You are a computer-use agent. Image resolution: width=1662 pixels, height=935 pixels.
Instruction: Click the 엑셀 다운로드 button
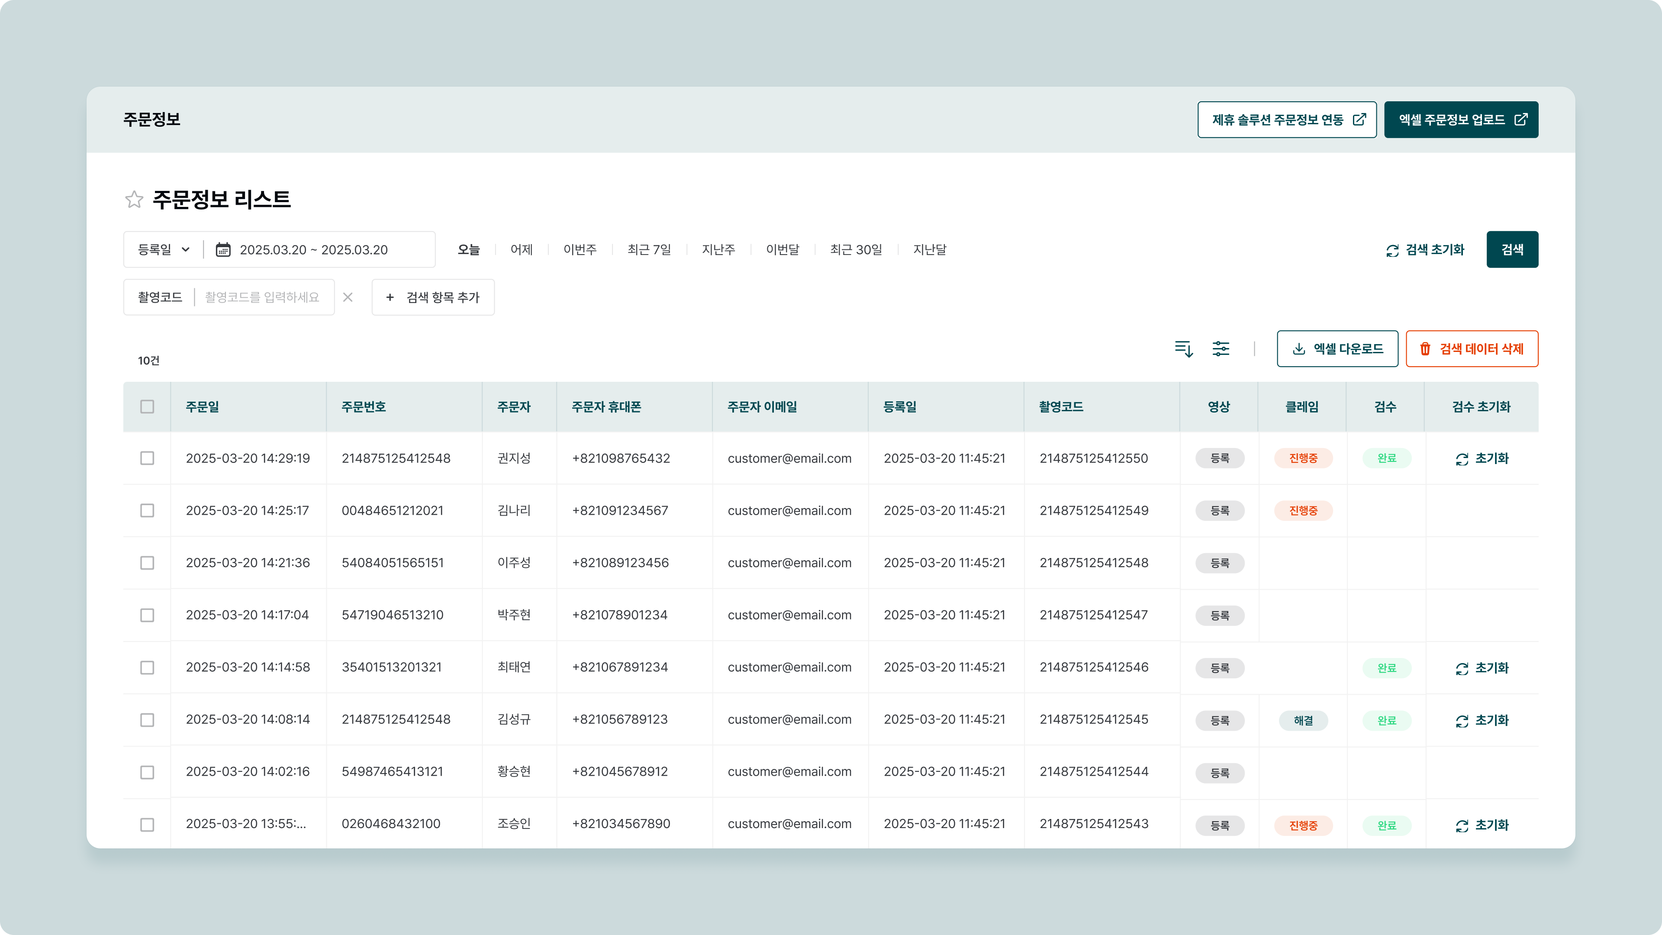pos(1337,349)
